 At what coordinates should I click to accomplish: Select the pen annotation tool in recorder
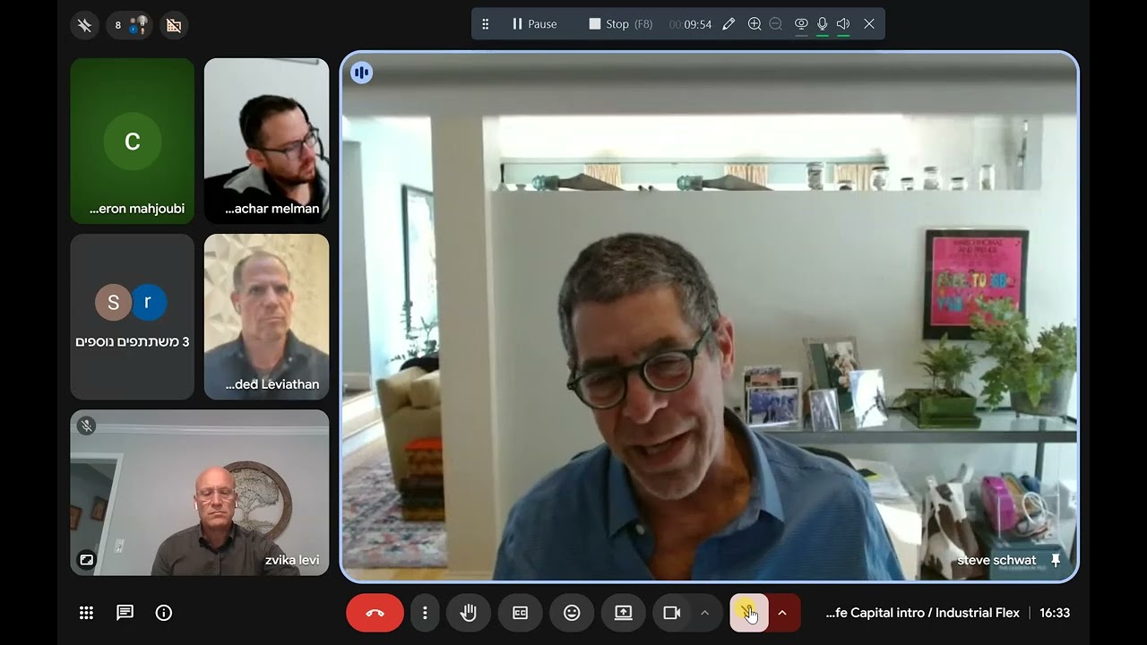729,24
